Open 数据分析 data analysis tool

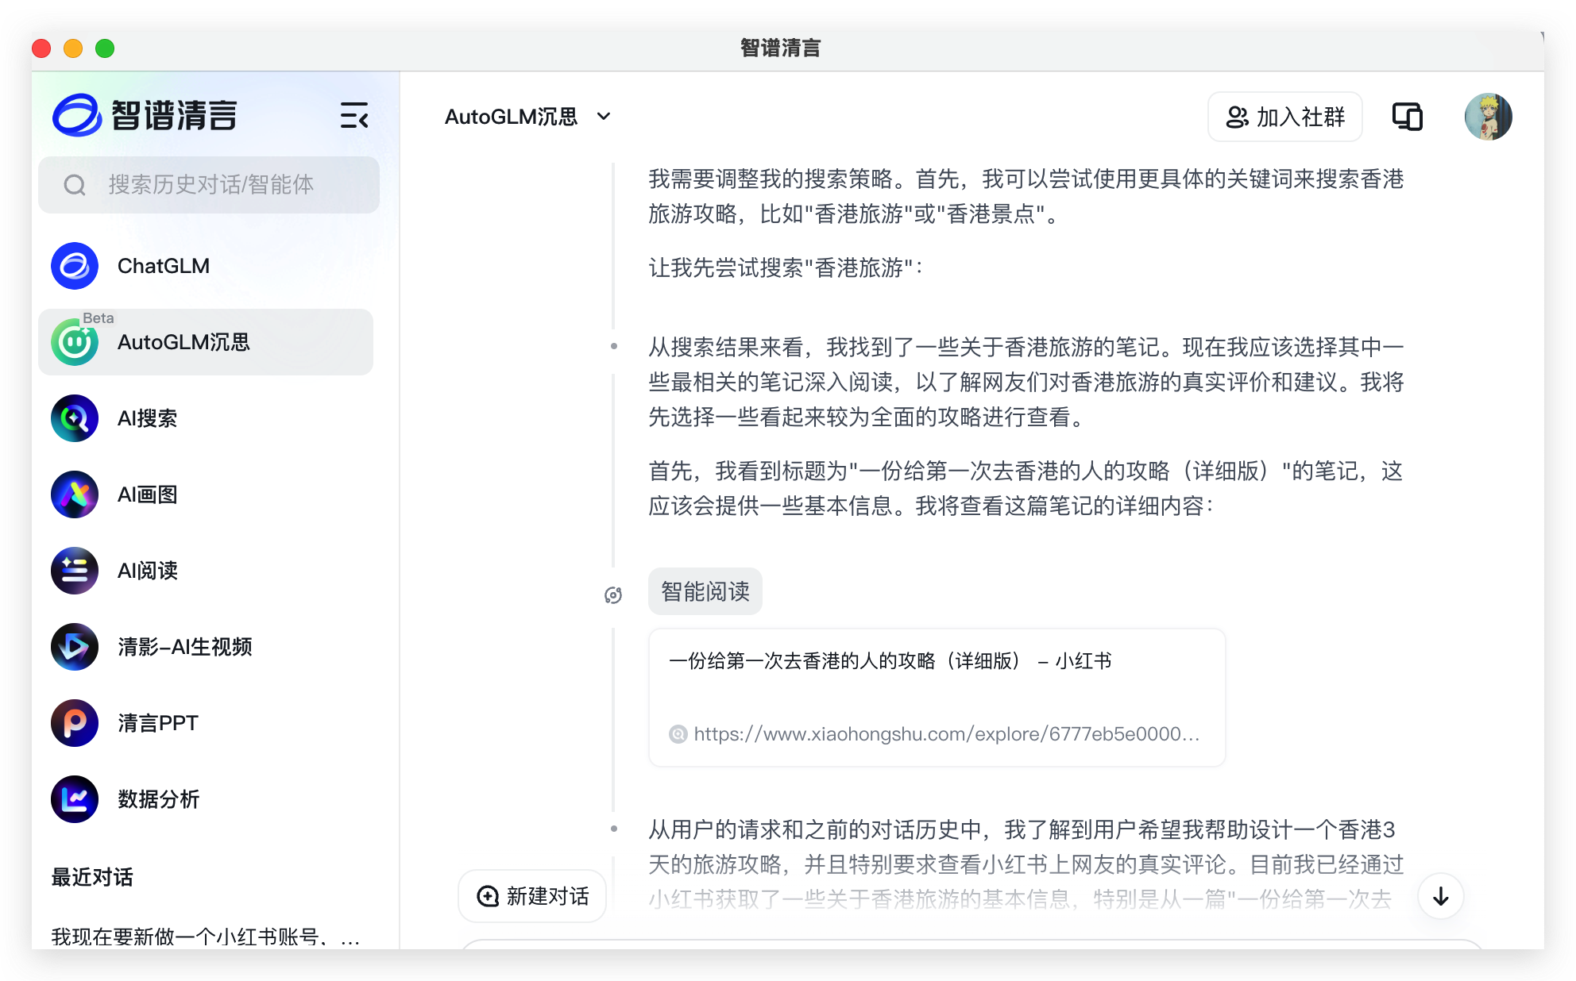click(x=158, y=799)
